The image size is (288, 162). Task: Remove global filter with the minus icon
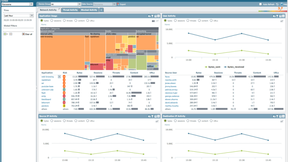11,34
